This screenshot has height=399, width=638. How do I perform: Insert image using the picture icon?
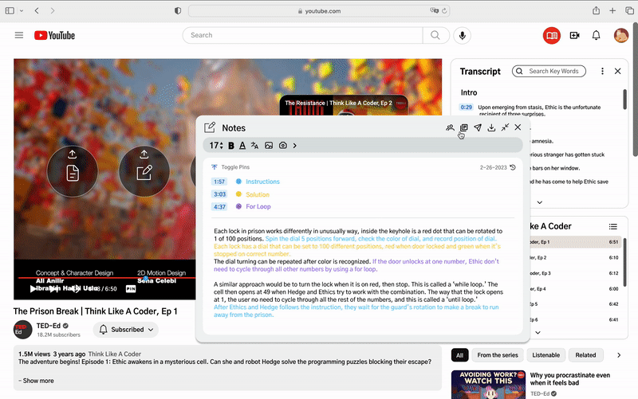(269, 146)
